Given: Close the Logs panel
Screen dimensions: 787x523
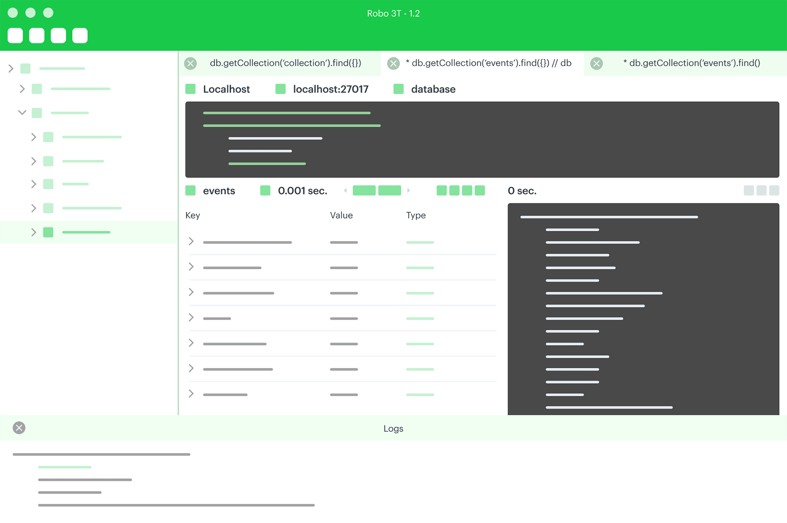Looking at the screenshot, I should (x=19, y=428).
